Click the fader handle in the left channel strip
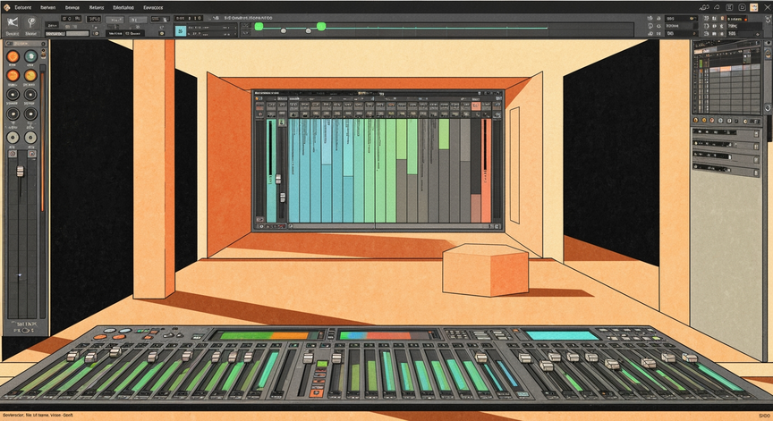 (21, 172)
